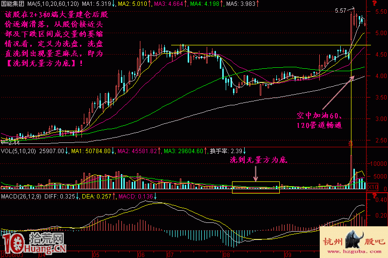Click the X10 volume scale box

point(373,187)
